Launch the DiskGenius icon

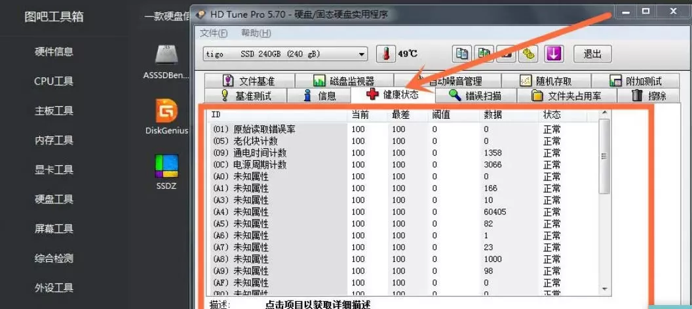point(166,110)
